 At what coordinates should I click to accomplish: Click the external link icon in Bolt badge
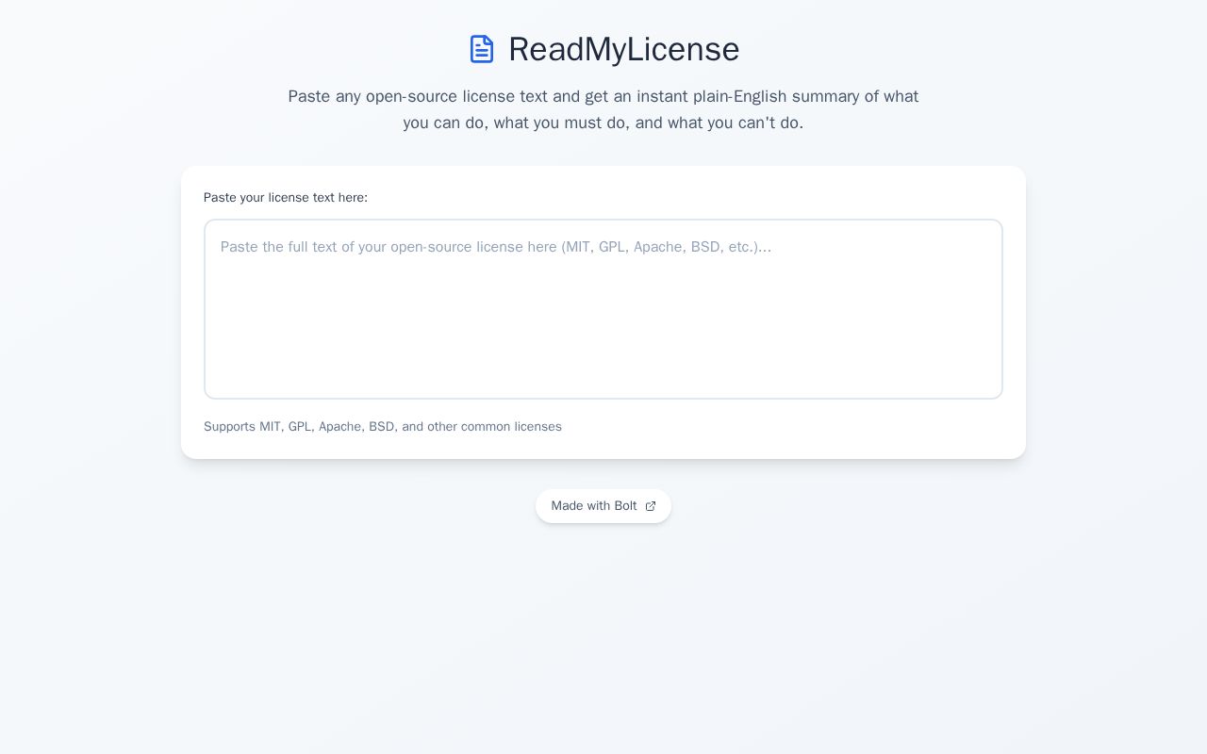(651, 506)
